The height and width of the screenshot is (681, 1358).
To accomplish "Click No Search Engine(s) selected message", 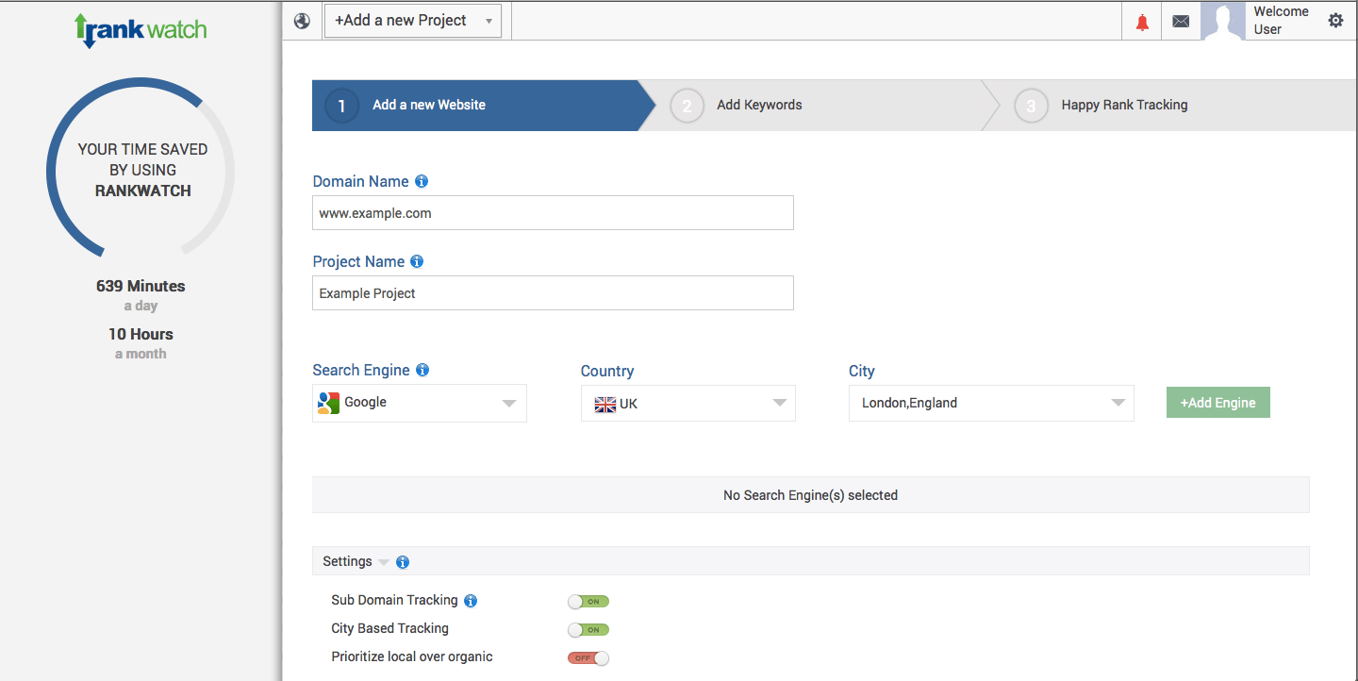I will (x=811, y=495).
